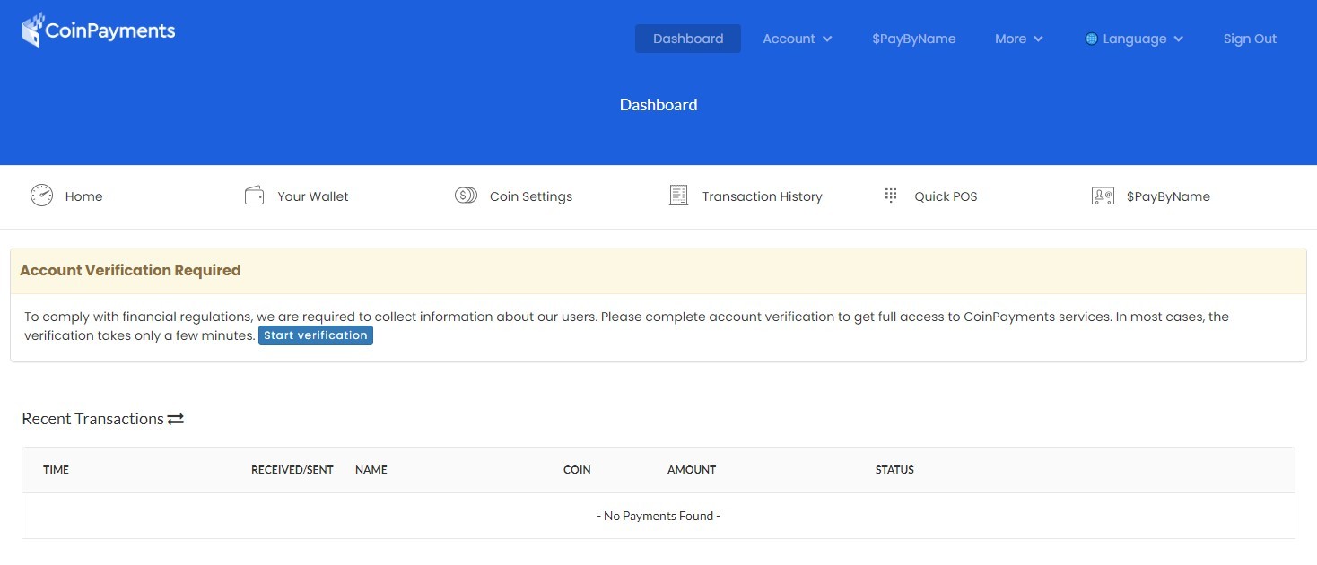The image size is (1317, 565).
Task: Select the Quick POS keypad icon
Action: click(x=890, y=195)
